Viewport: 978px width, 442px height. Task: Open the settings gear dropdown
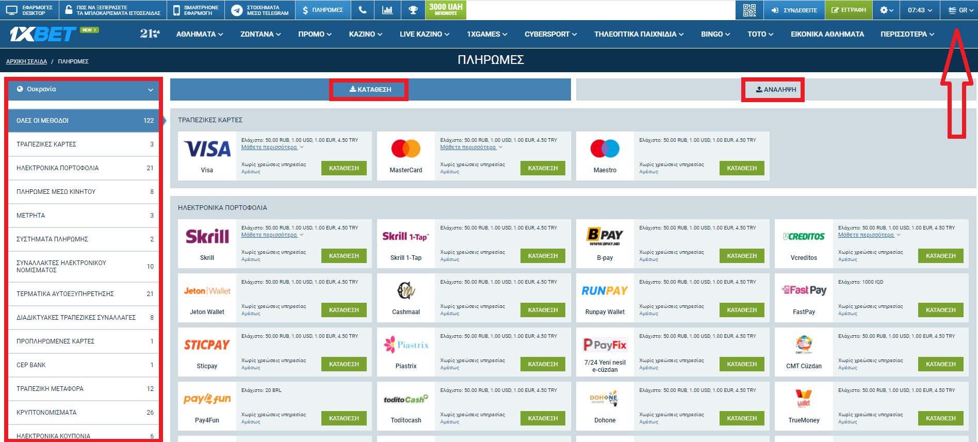(x=886, y=10)
